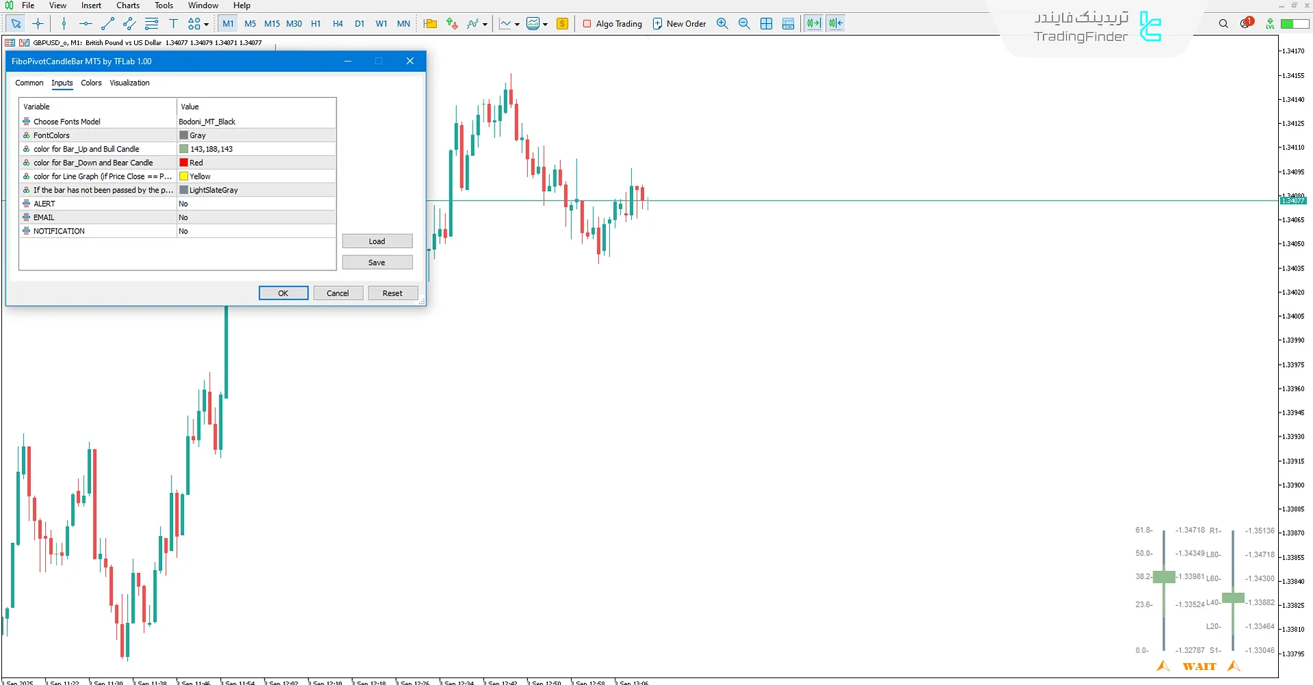1313x685 pixels.
Task: Select the Crosshair tool
Action: pos(38,23)
